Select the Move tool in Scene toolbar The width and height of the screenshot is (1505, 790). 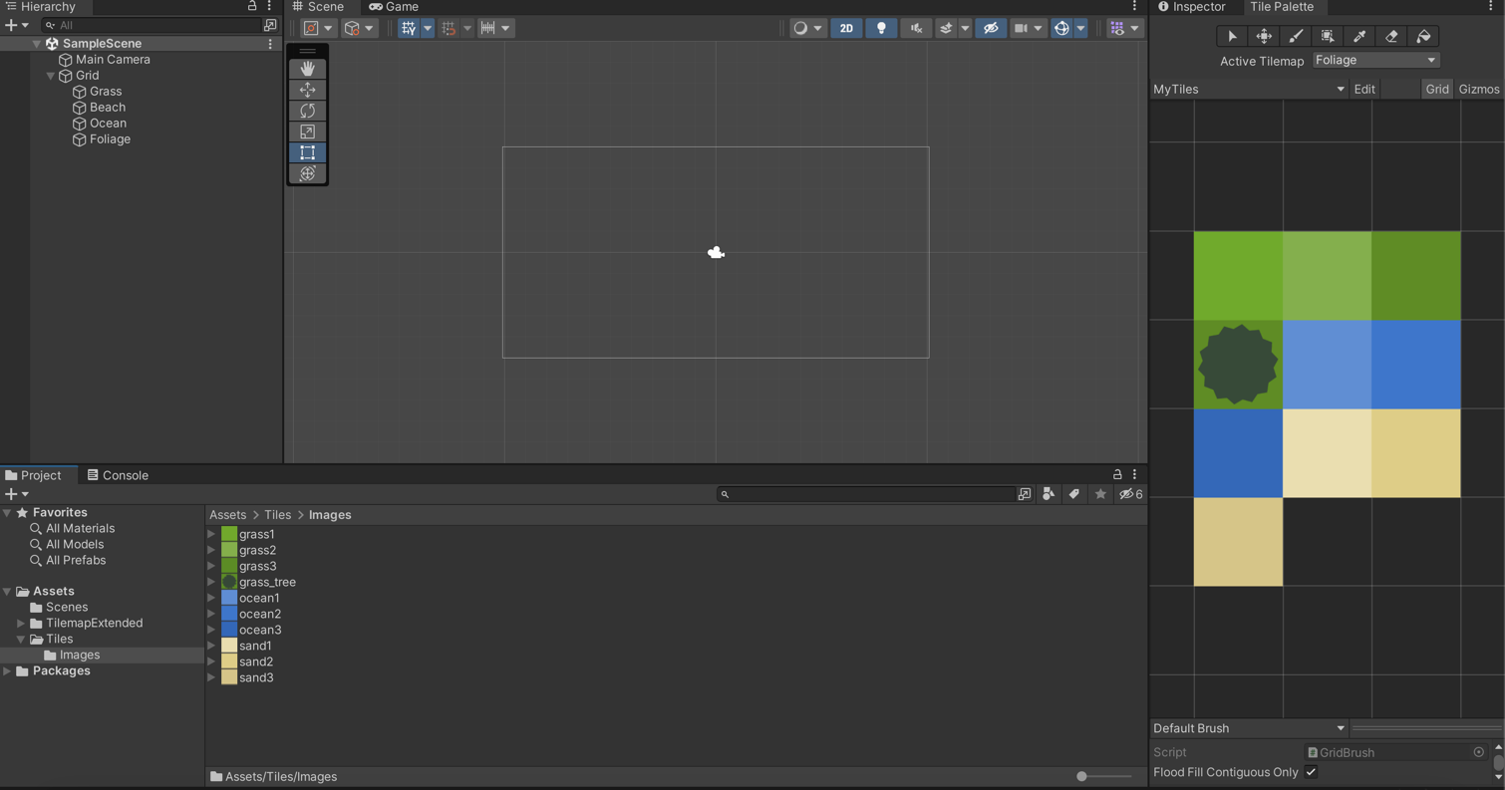(x=307, y=90)
